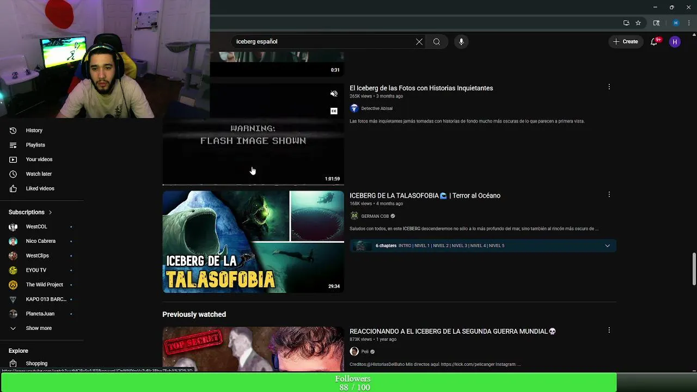
Task: Click the Watch later clock icon
Action: [x=13, y=174]
